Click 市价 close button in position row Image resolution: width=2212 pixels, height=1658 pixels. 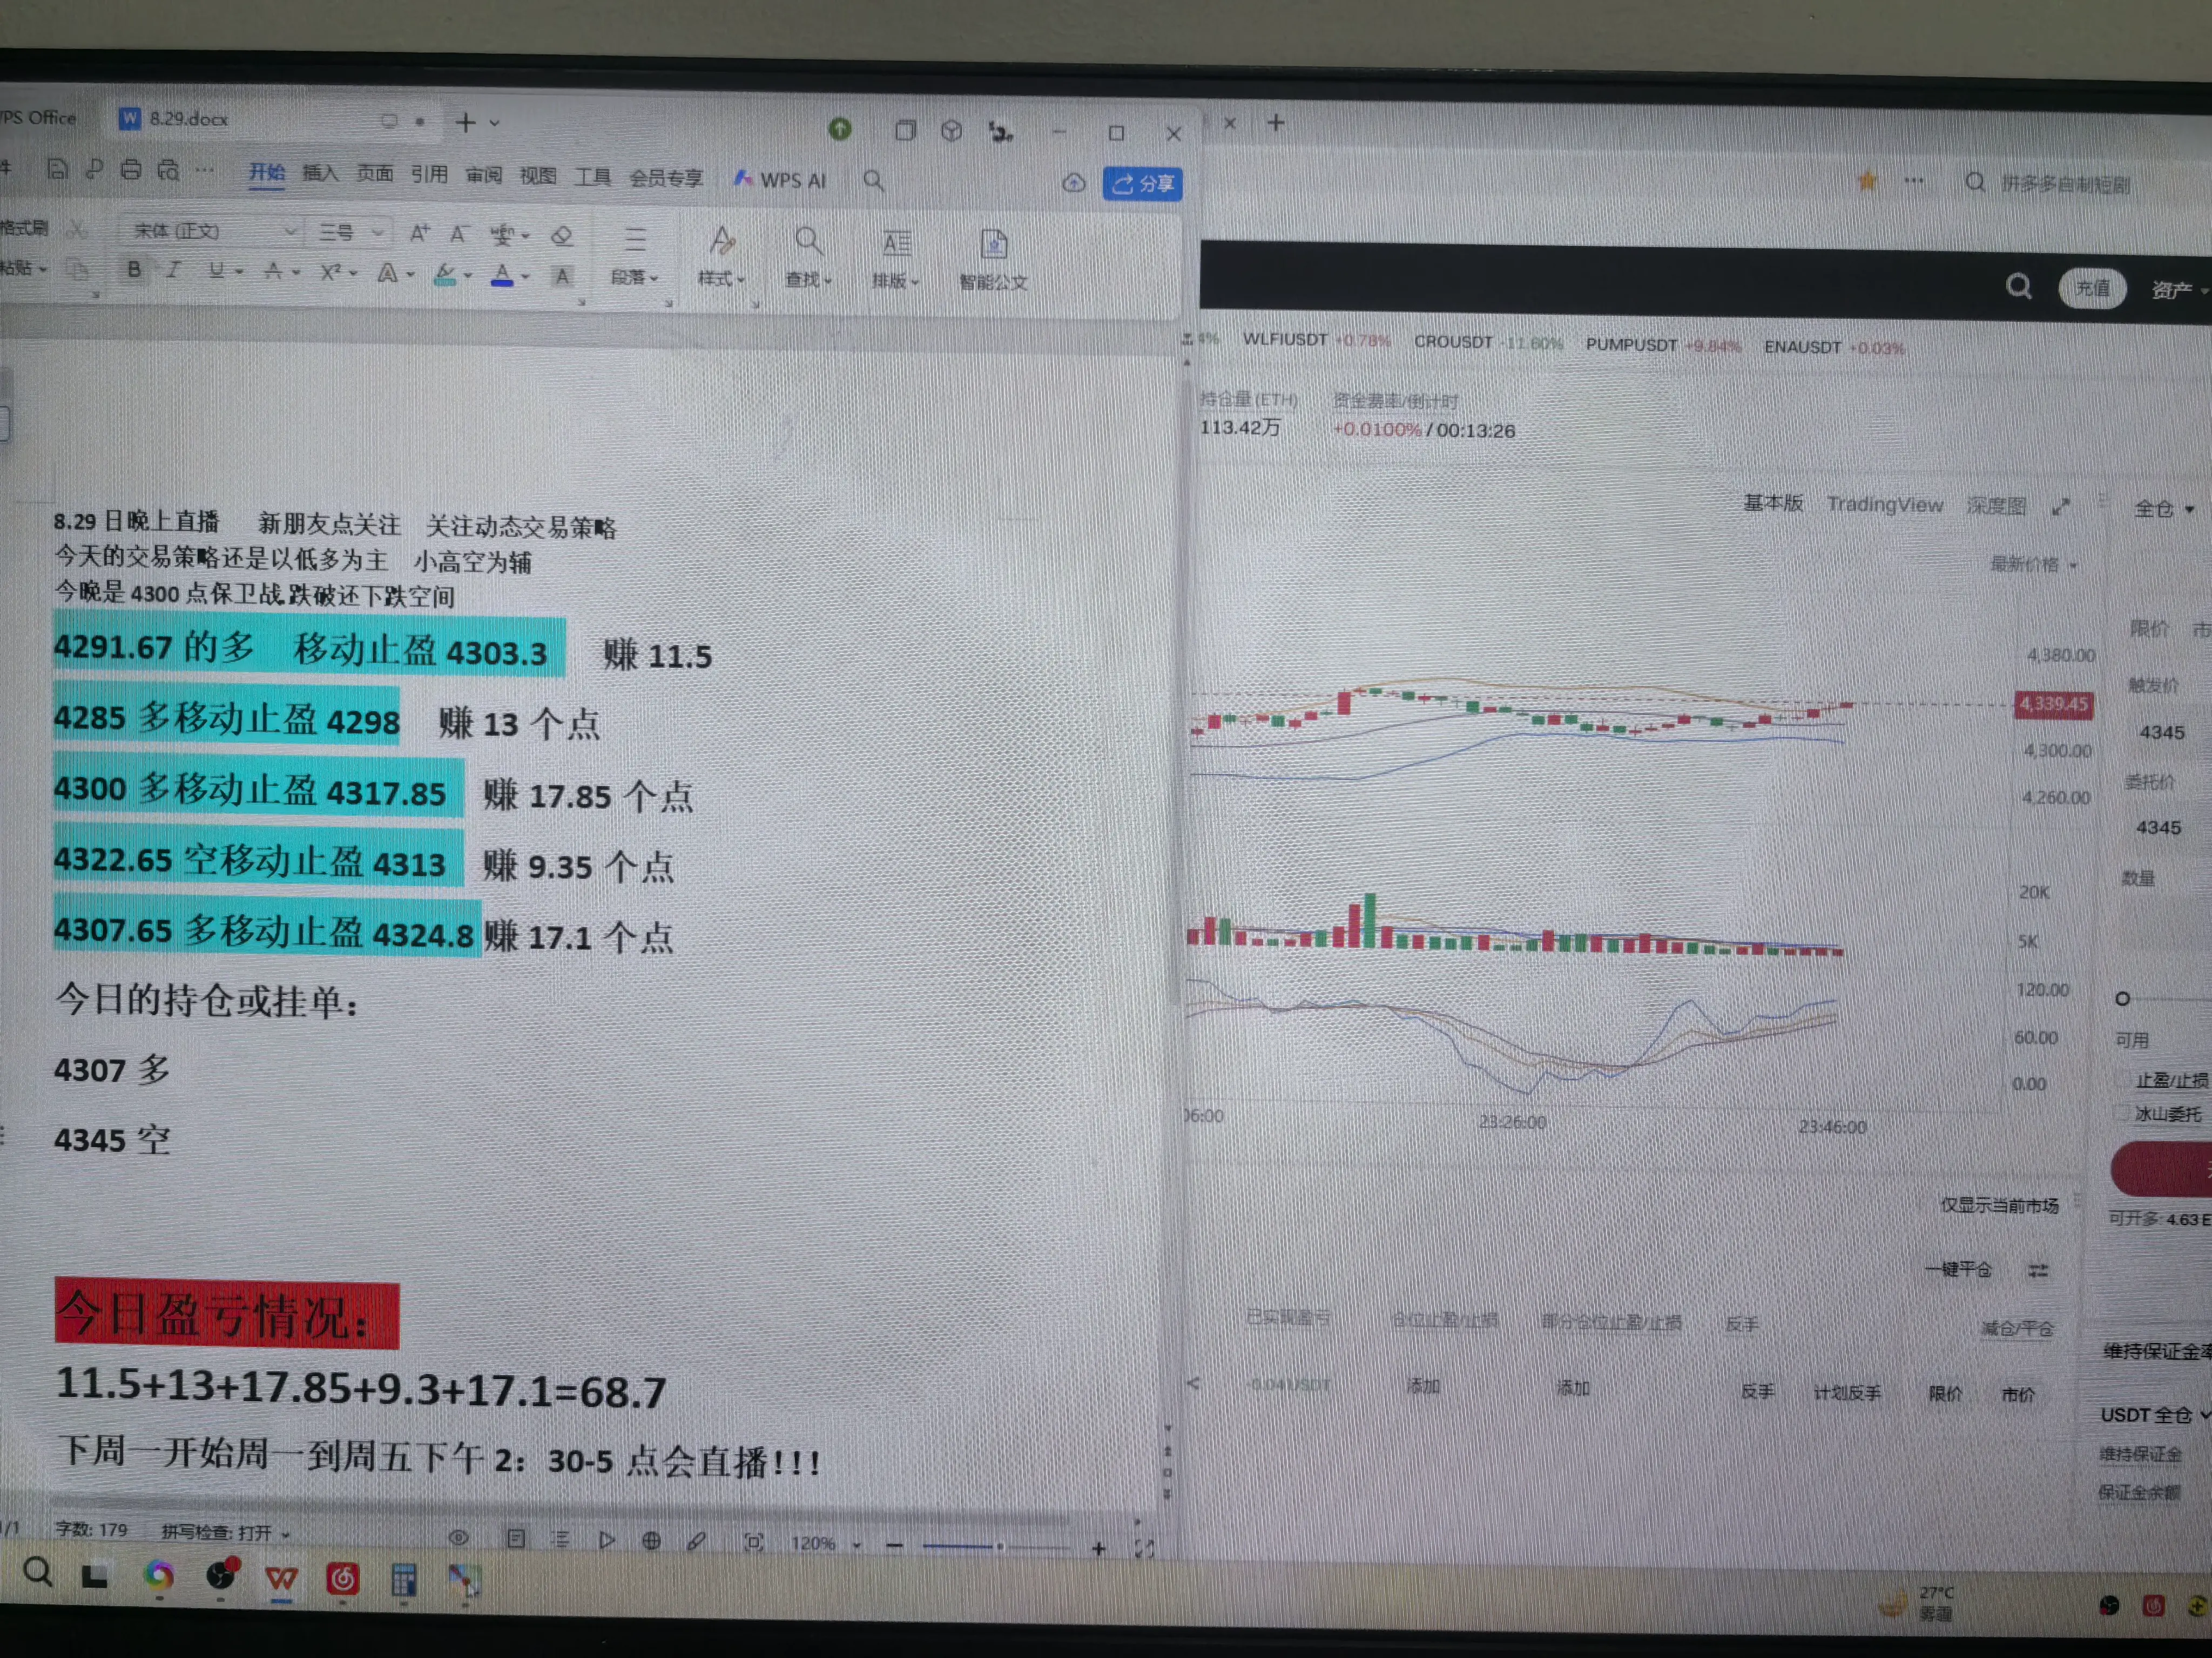pyautogui.click(x=2017, y=1394)
